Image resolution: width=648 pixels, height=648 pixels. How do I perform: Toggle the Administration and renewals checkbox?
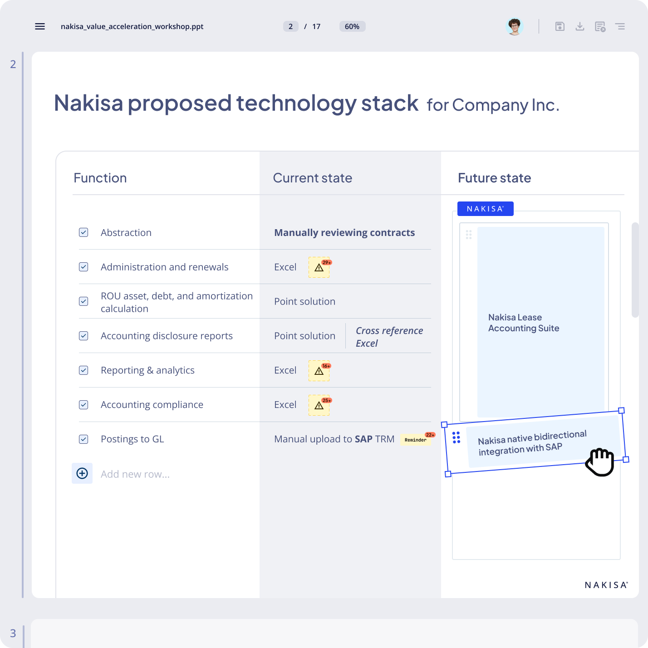83,267
